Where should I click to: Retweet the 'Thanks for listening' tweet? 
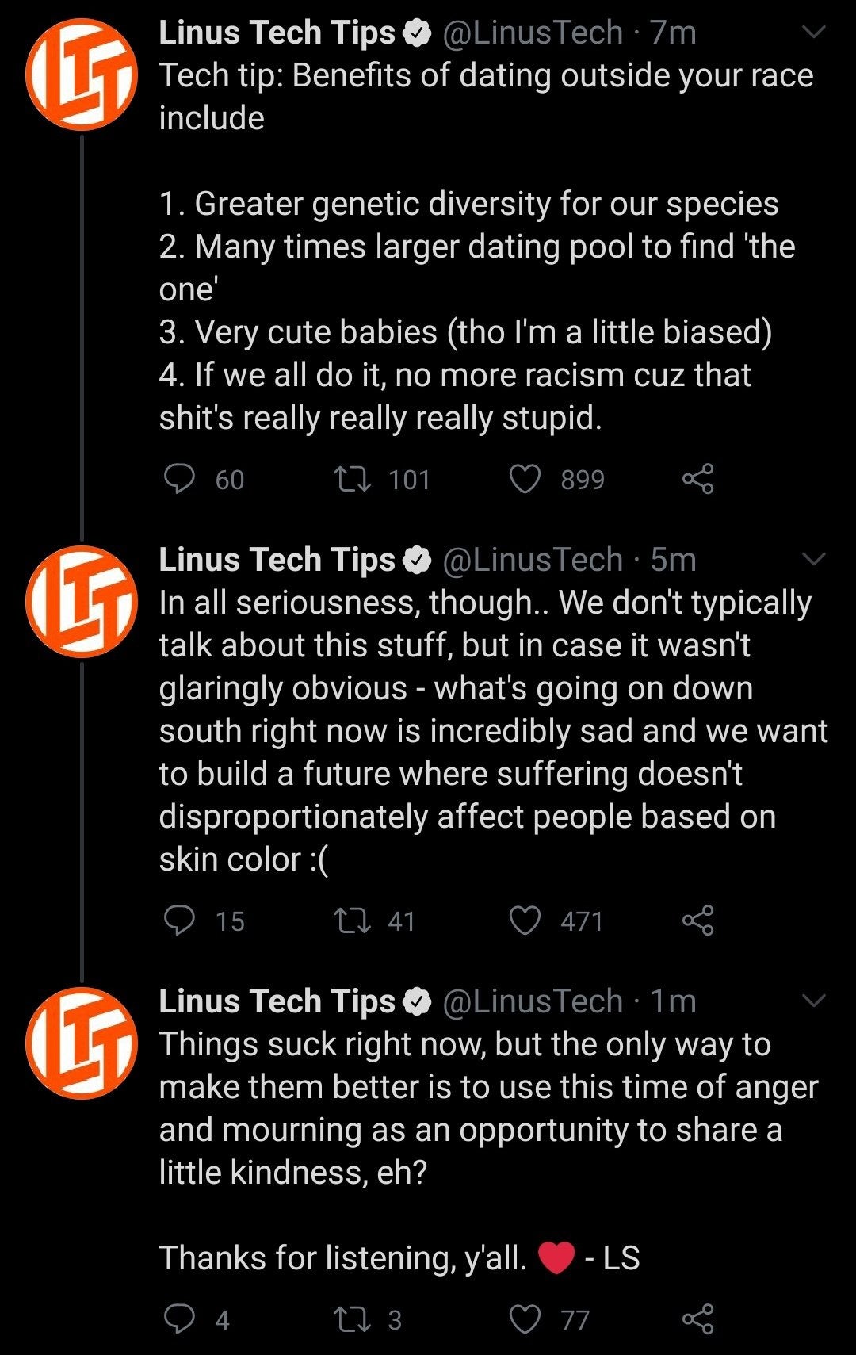(351, 1319)
